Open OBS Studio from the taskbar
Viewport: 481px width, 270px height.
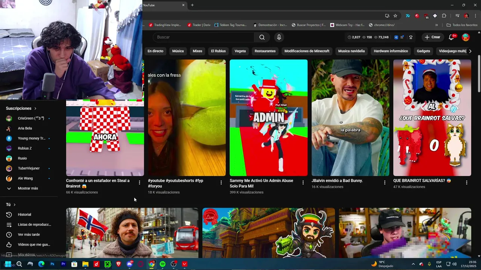coord(174,264)
